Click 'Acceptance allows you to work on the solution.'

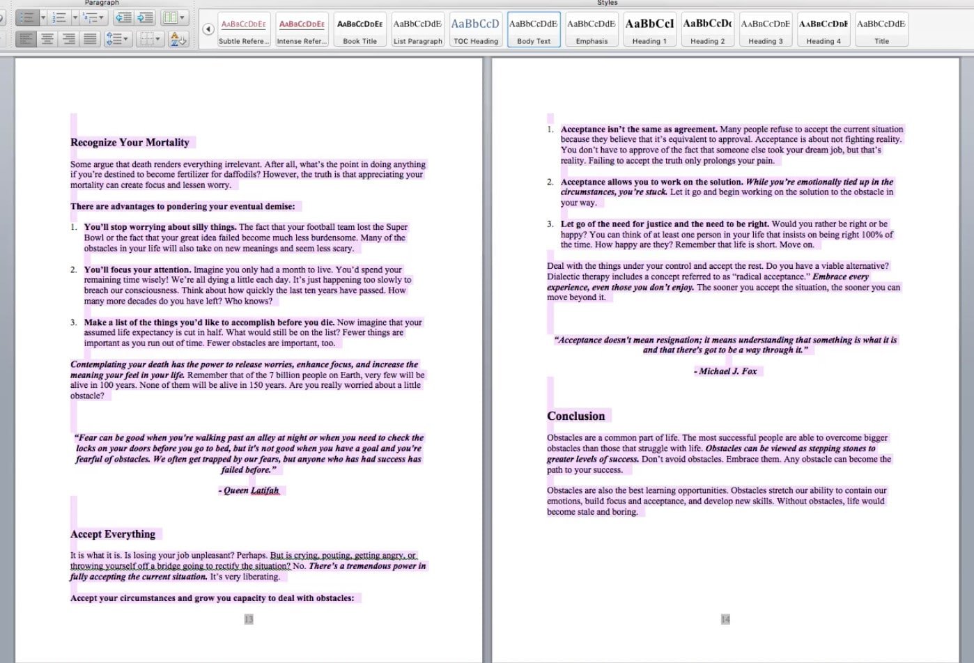pos(652,182)
